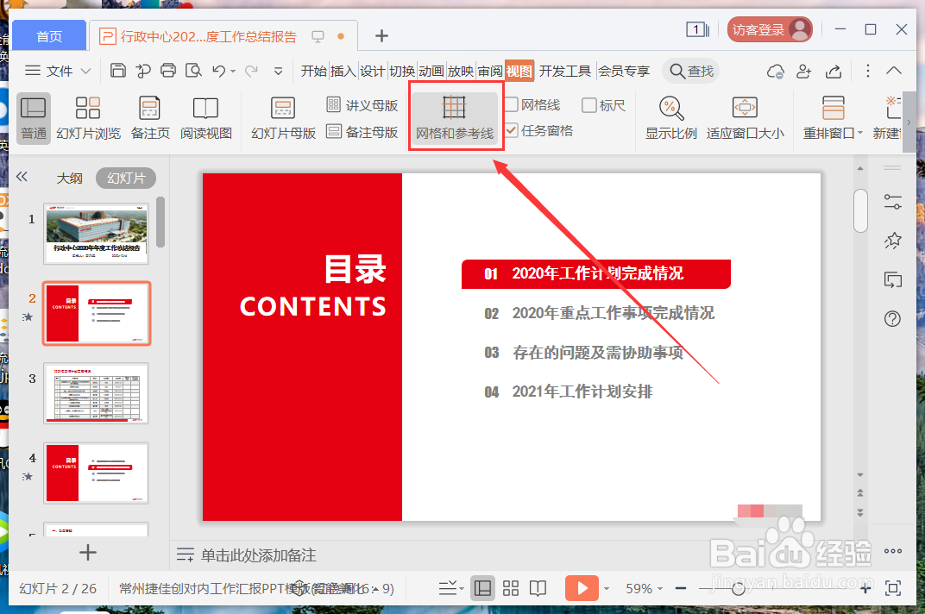
Task: Open quick access toolbar customize dropdown
Action: [x=278, y=72]
